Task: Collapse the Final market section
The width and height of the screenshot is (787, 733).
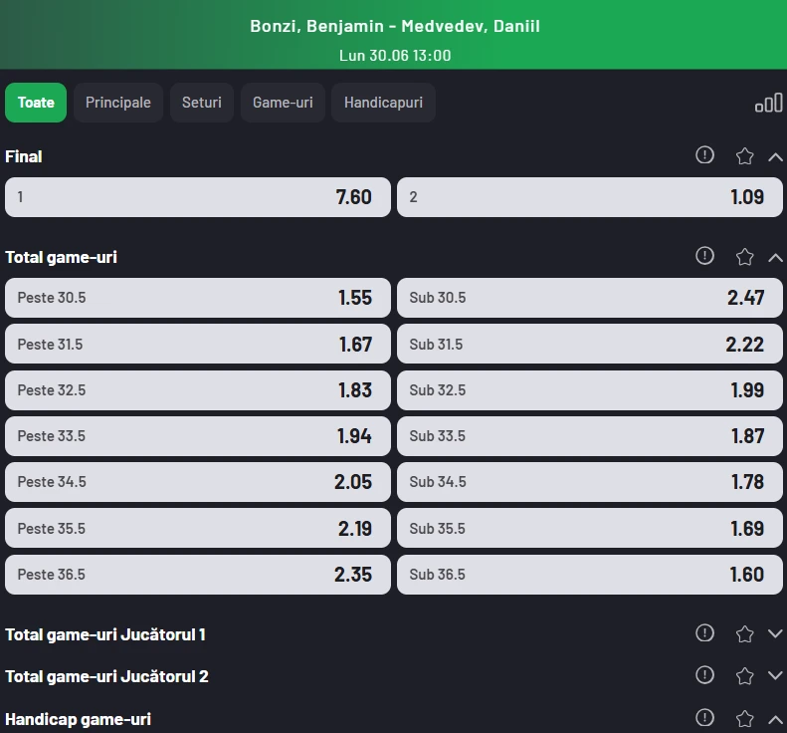Action: [775, 157]
